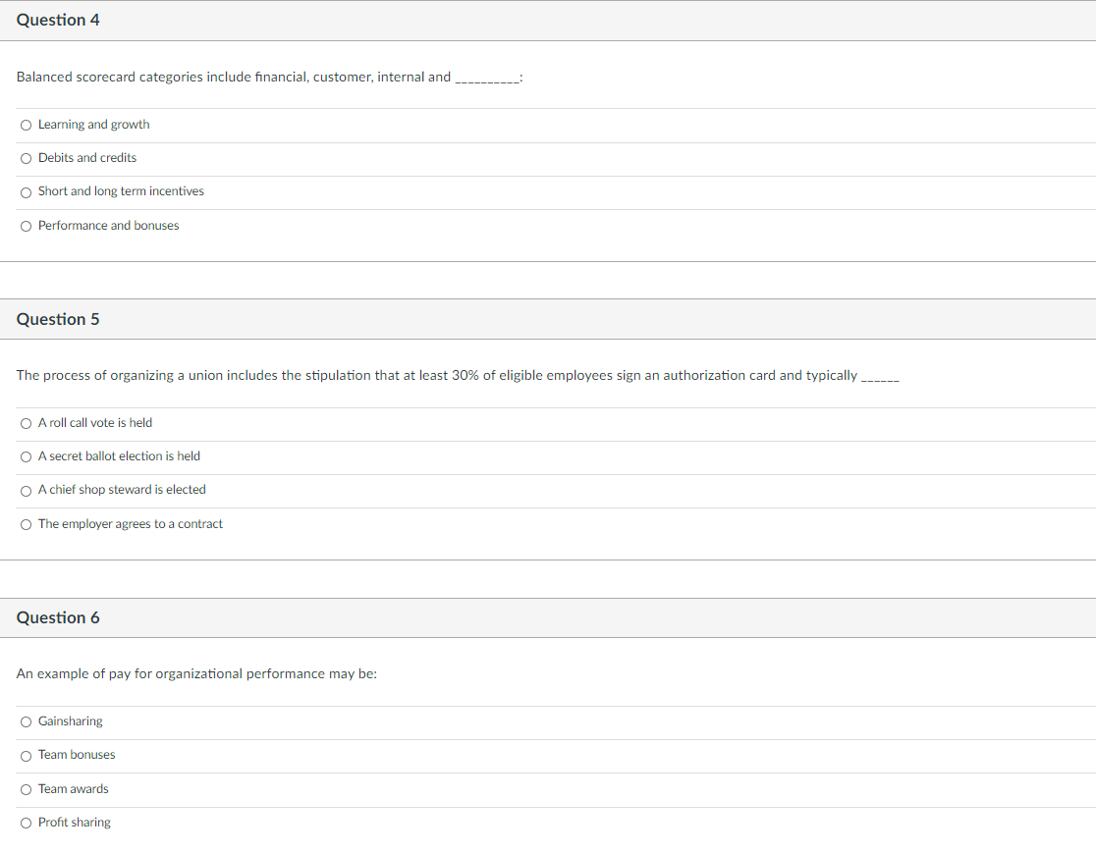This screenshot has width=1096, height=853.
Task: Choose "Team bonuses" in Question 6
Action: coord(26,755)
